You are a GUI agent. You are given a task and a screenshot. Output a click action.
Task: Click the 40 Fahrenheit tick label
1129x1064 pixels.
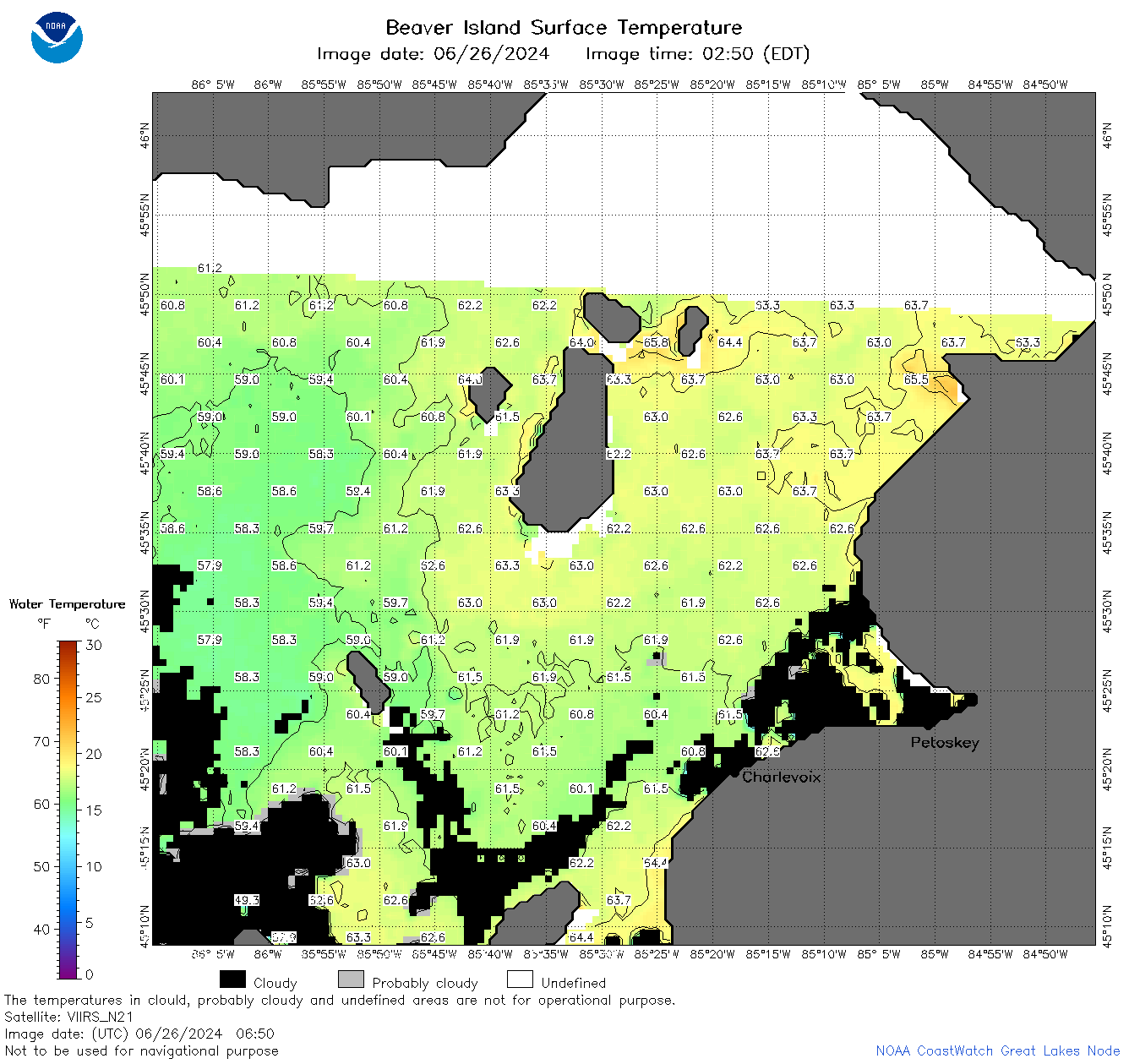click(x=41, y=929)
